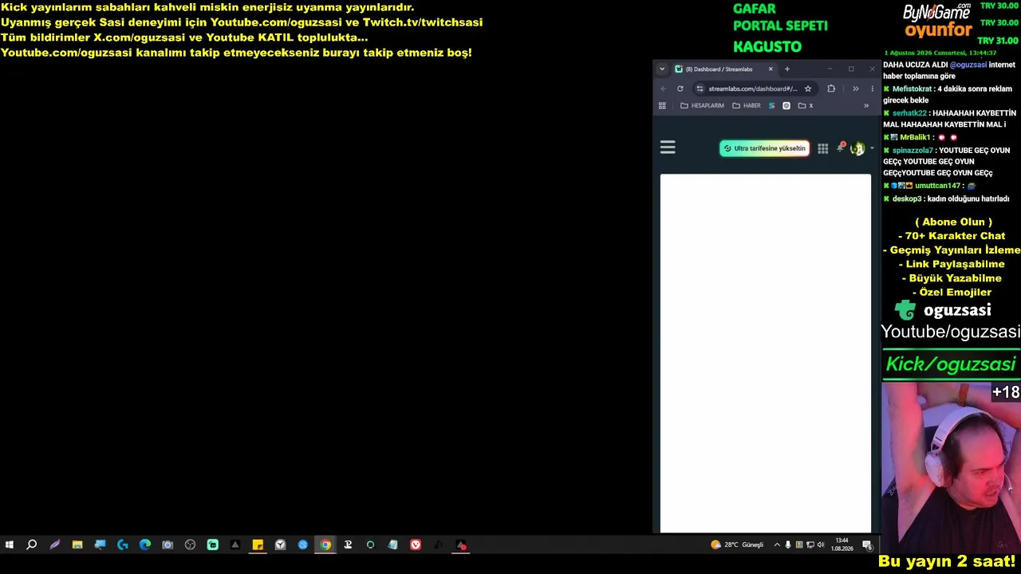Show hidden toolbar items next to extensions
Image resolution: width=1021 pixels, height=574 pixels.
[x=855, y=88]
